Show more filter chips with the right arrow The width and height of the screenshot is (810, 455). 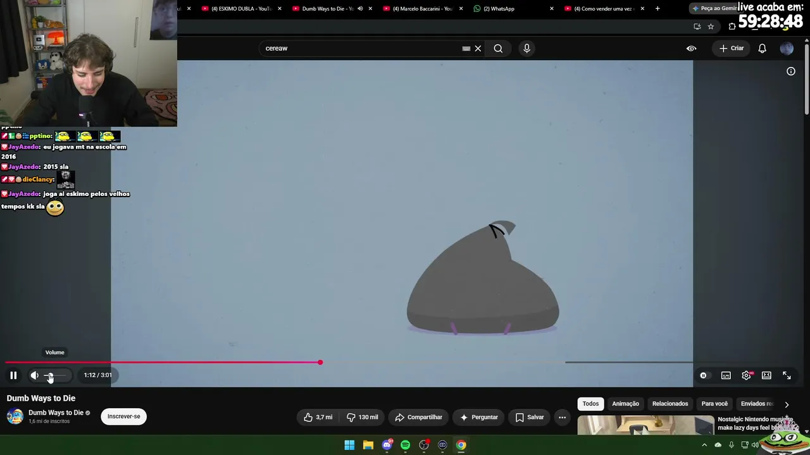click(x=787, y=404)
